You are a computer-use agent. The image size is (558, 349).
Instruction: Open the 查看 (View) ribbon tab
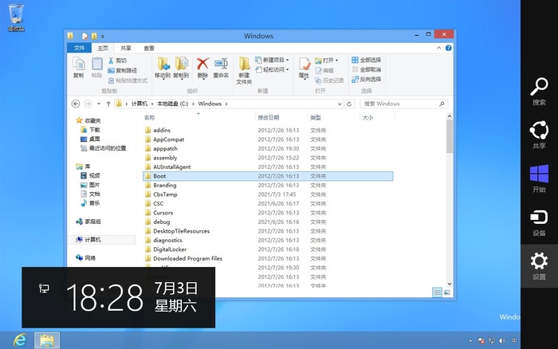pos(148,48)
